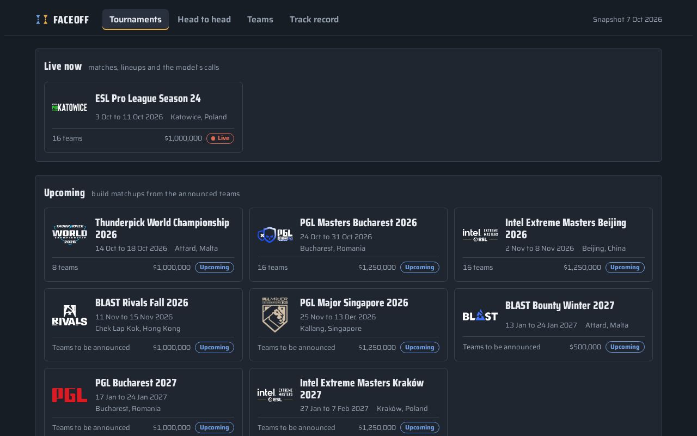Click Upcoming badge on PGL Masters Bucharest
This screenshot has height=436, width=697.
[420, 268]
